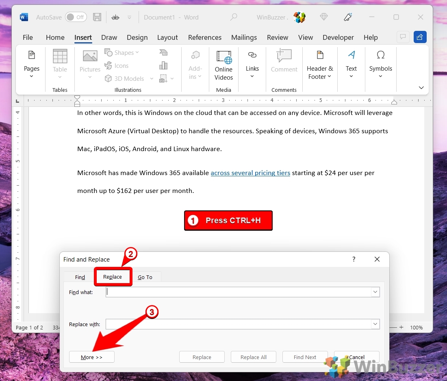Click the Replace button
This screenshot has width=447, height=381.
click(x=202, y=357)
